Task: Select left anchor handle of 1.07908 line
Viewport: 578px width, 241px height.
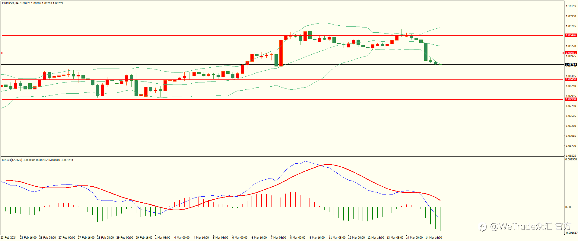Action: pyautogui.click(x=2, y=99)
